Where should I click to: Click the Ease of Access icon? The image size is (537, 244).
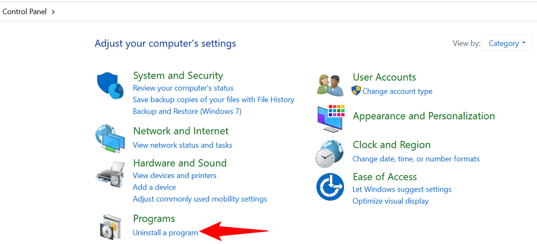pos(330,187)
